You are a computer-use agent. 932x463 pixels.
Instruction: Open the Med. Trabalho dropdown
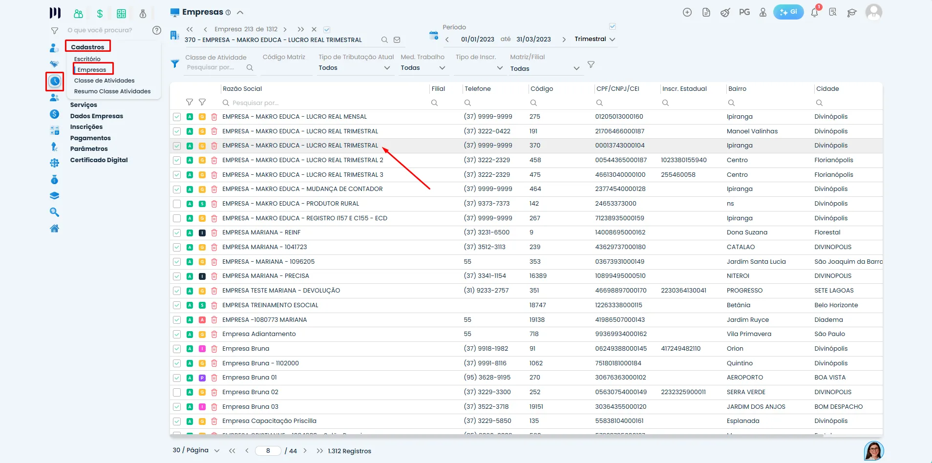click(423, 68)
